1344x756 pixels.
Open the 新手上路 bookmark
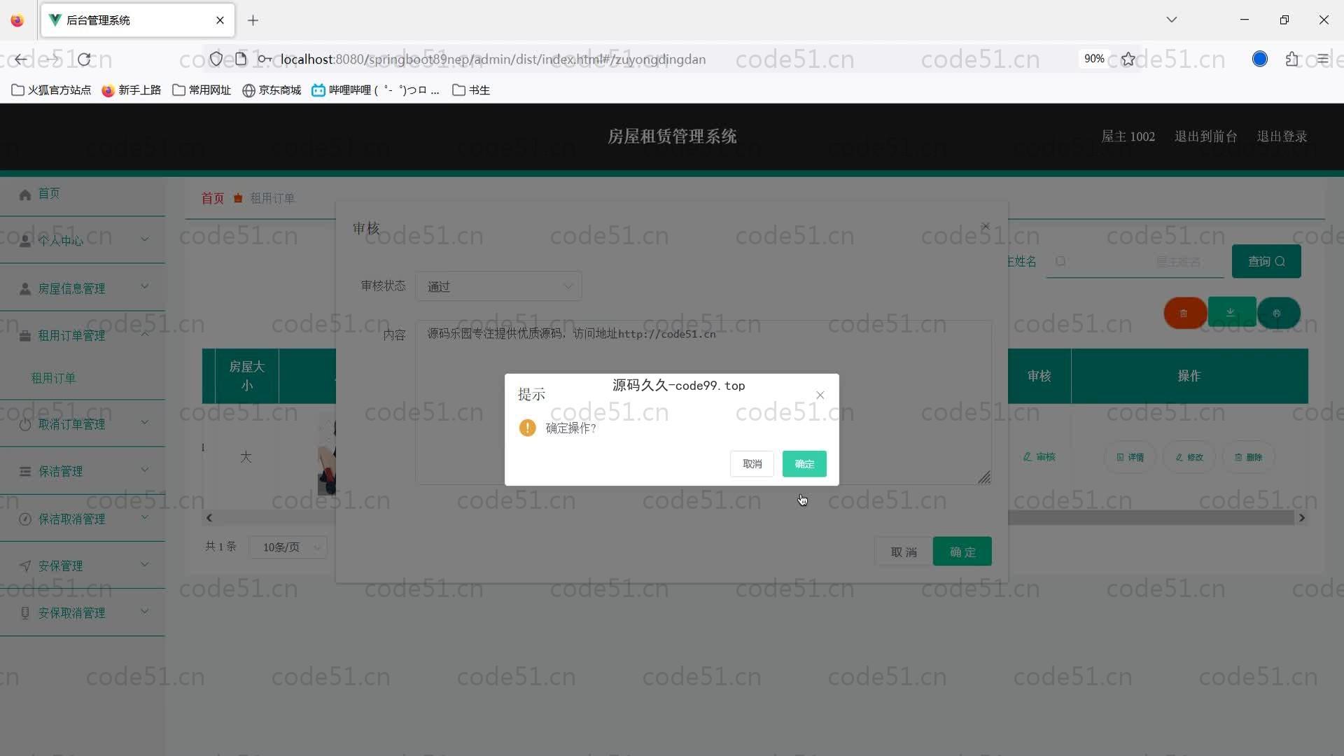[132, 90]
